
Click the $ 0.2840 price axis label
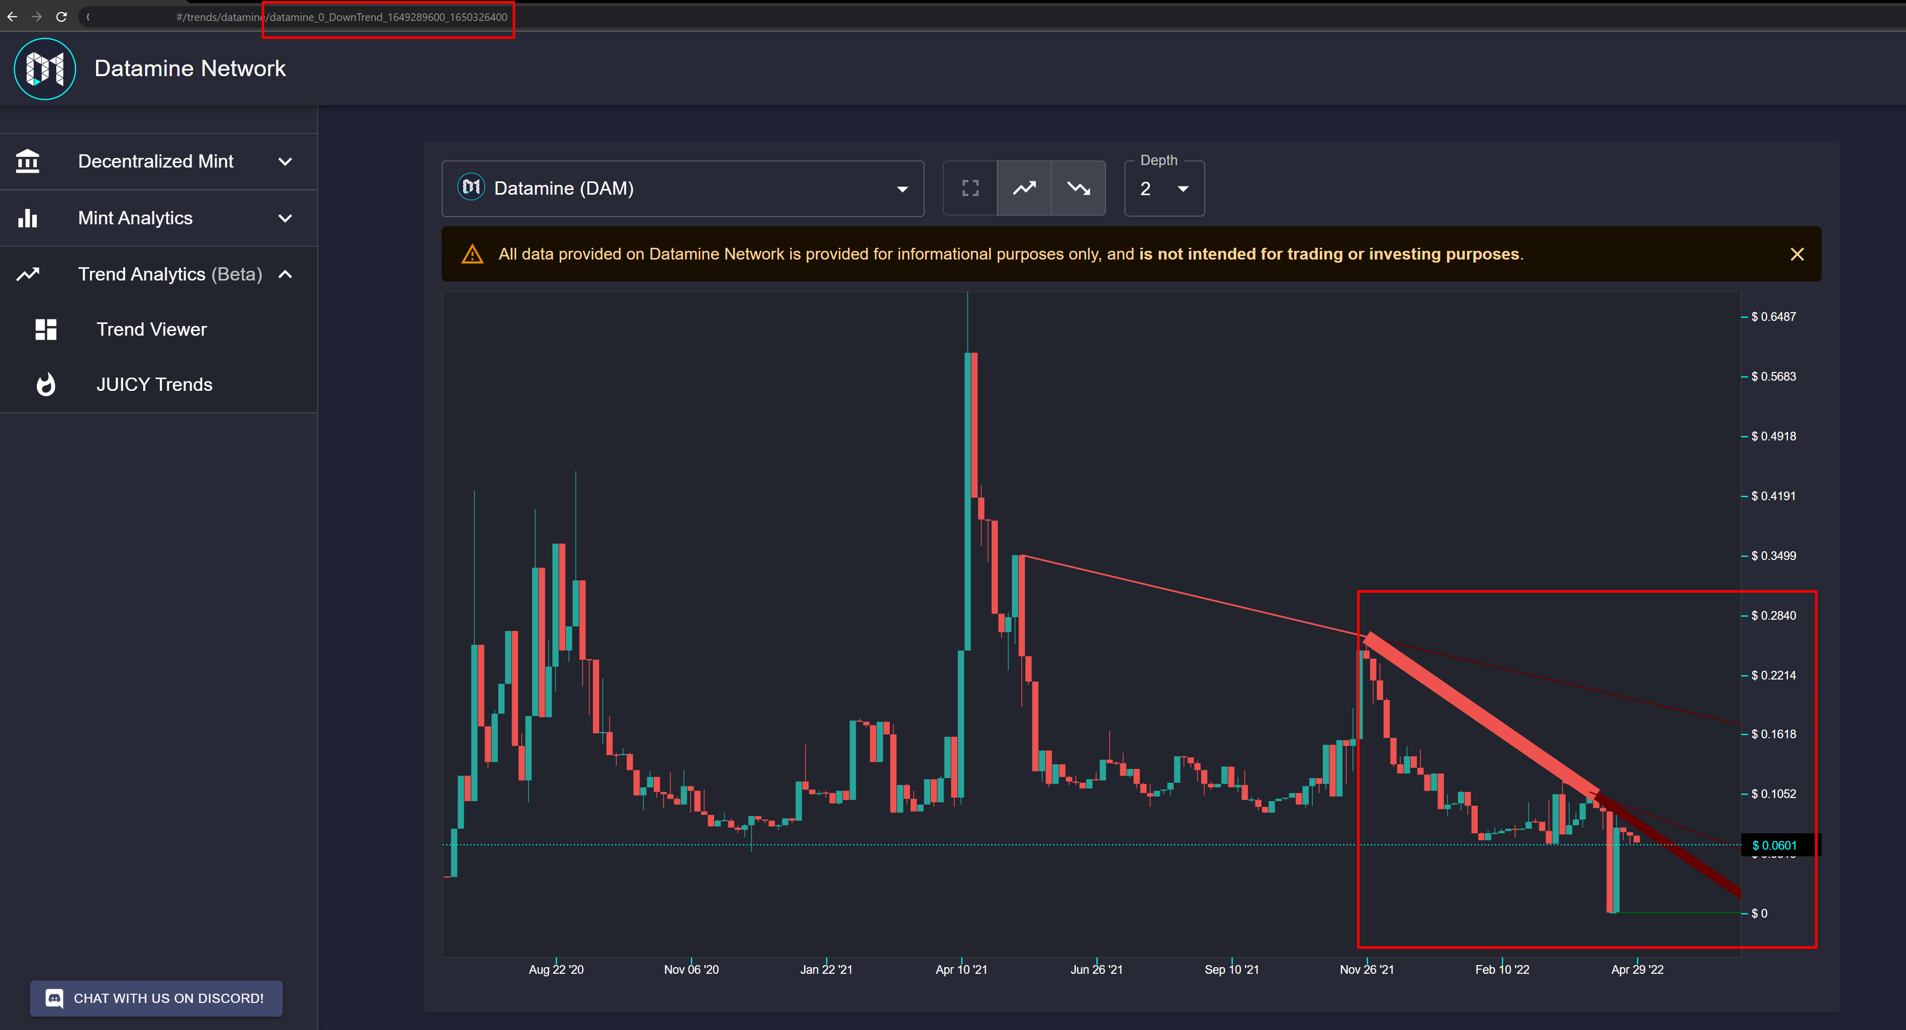(x=1774, y=616)
